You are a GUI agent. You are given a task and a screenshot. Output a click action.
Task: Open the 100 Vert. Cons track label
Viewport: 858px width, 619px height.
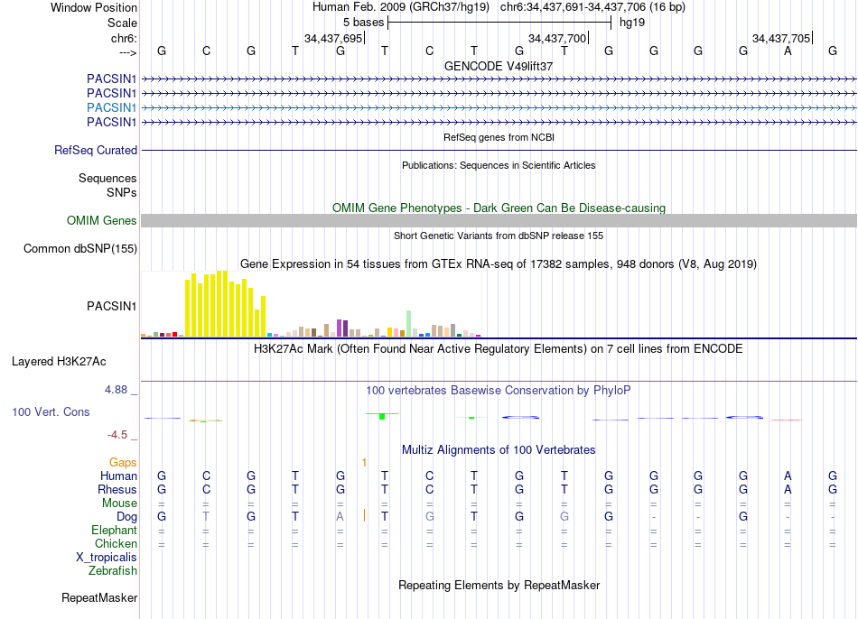pos(51,411)
